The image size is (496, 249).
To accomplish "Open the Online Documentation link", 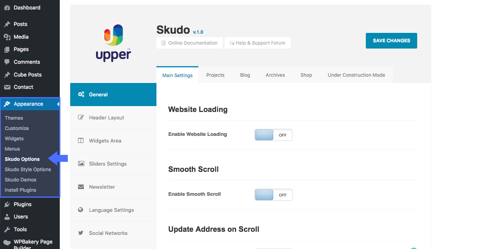I will click(x=189, y=43).
